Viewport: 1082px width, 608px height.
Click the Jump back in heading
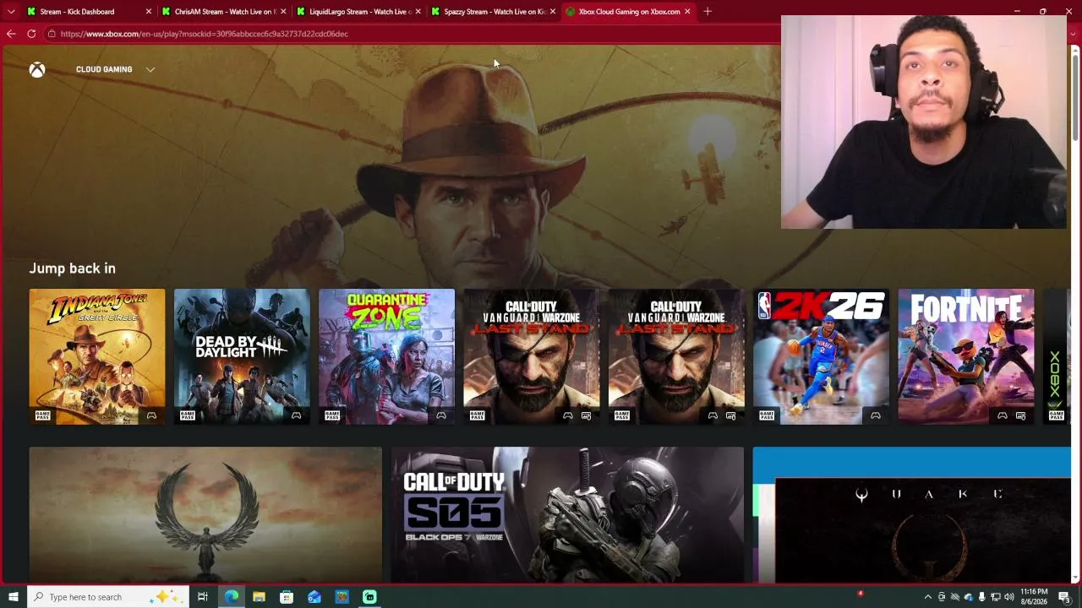click(x=73, y=269)
